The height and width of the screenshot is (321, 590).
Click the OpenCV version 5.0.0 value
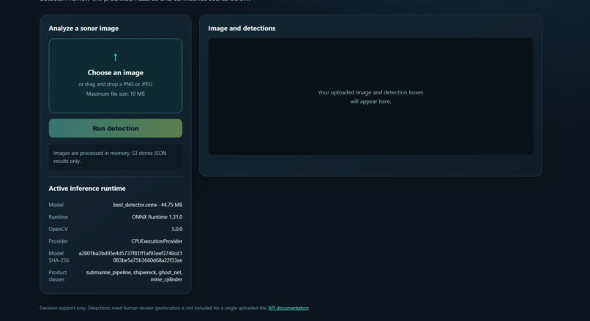point(177,229)
